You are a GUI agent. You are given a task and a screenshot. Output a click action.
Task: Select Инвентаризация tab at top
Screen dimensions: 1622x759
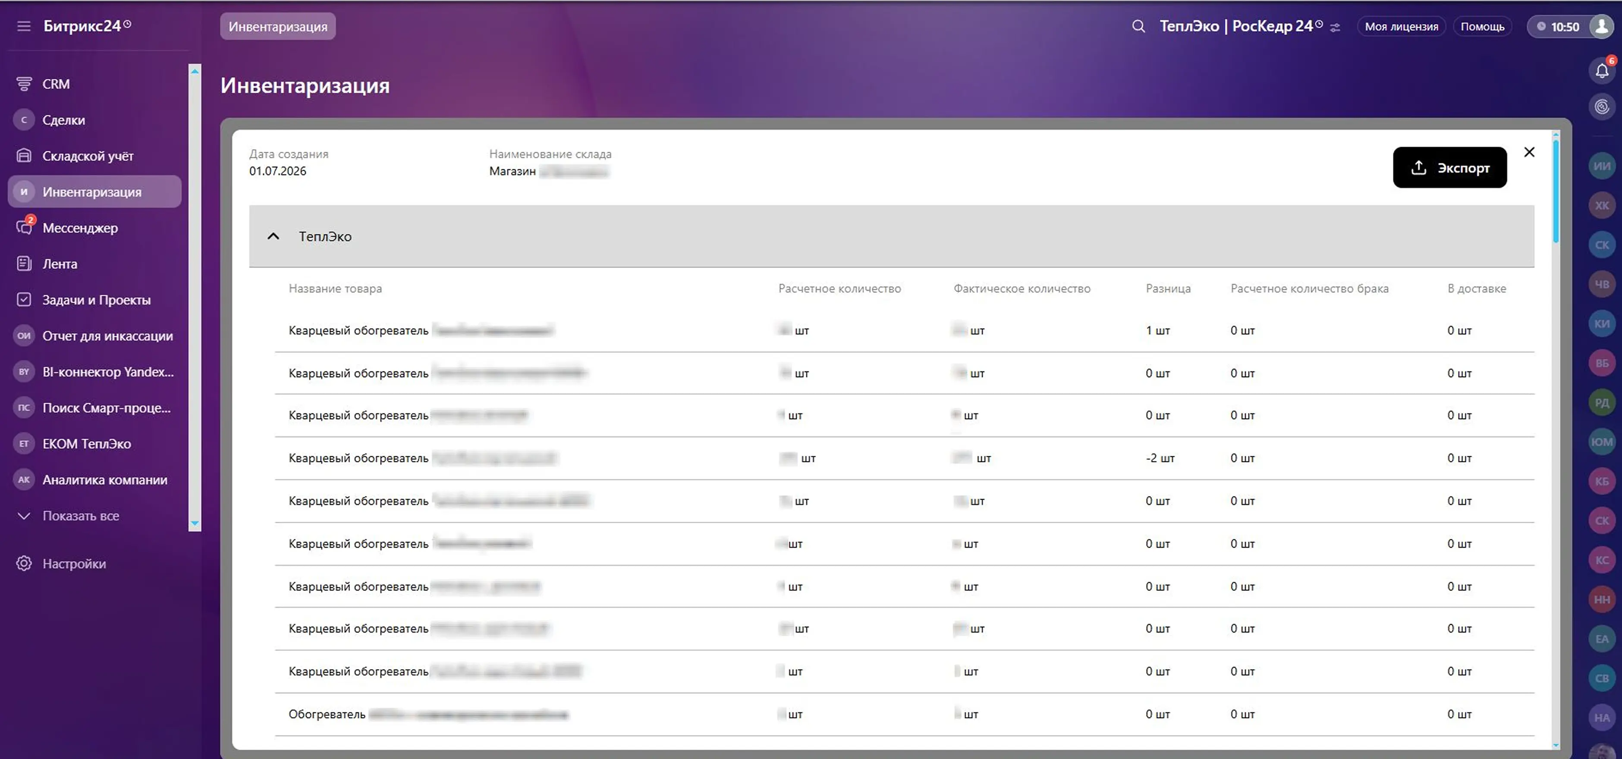pyautogui.click(x=278, y=26)
